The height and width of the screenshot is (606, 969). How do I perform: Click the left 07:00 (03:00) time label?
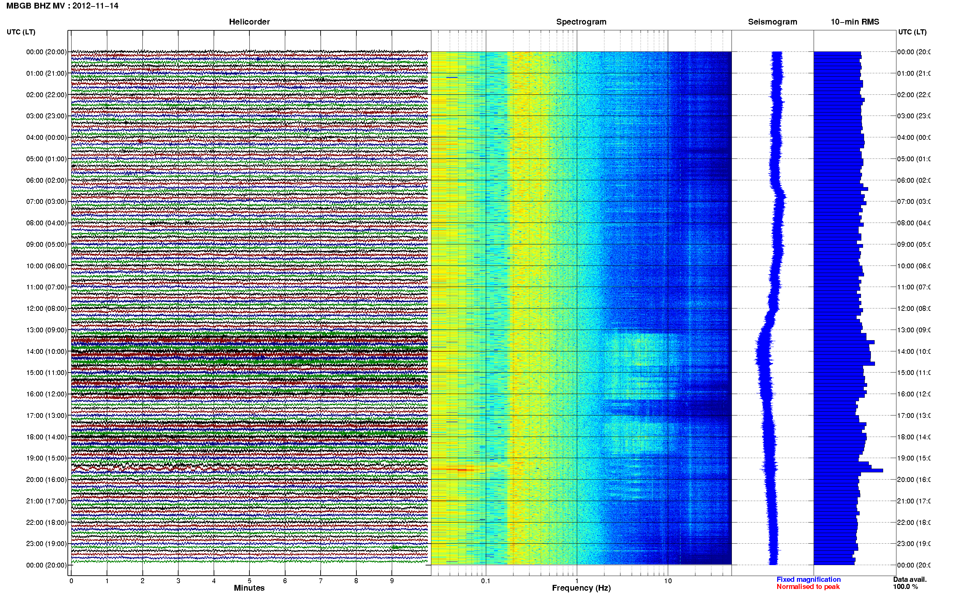coord(46,201)
